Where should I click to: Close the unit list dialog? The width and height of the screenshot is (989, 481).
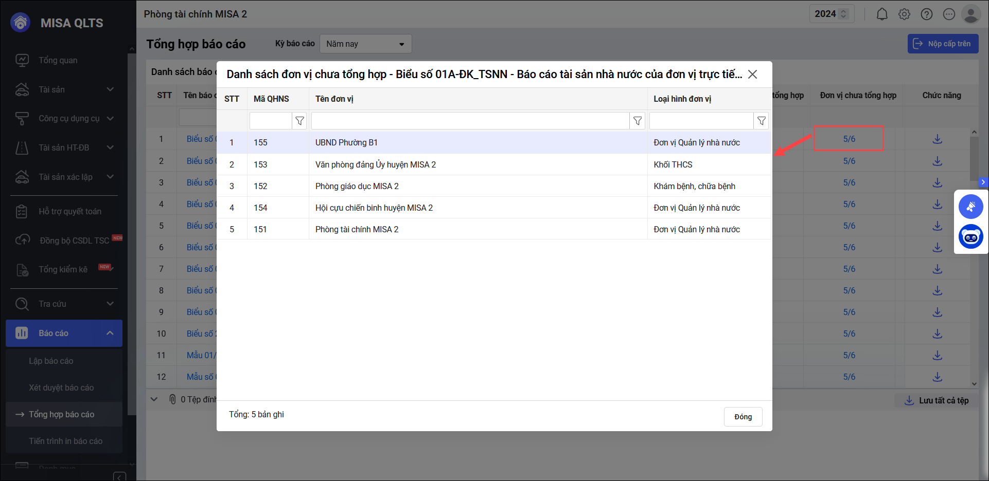752,75
